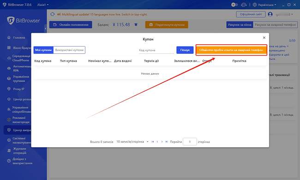
Task: Click the BitBrowser shield logo
Action: pyautogui.click(x=11, y=21)
